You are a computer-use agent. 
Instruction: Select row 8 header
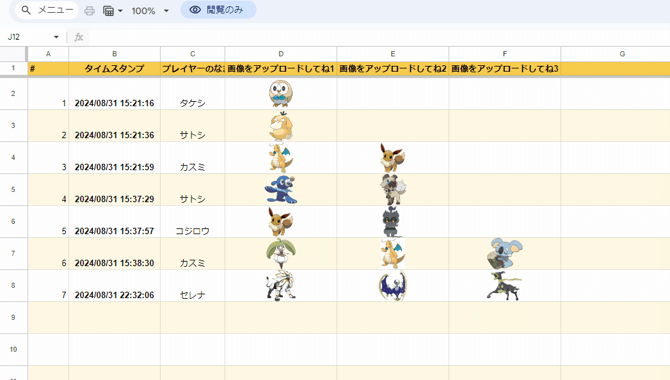(13, 286)
